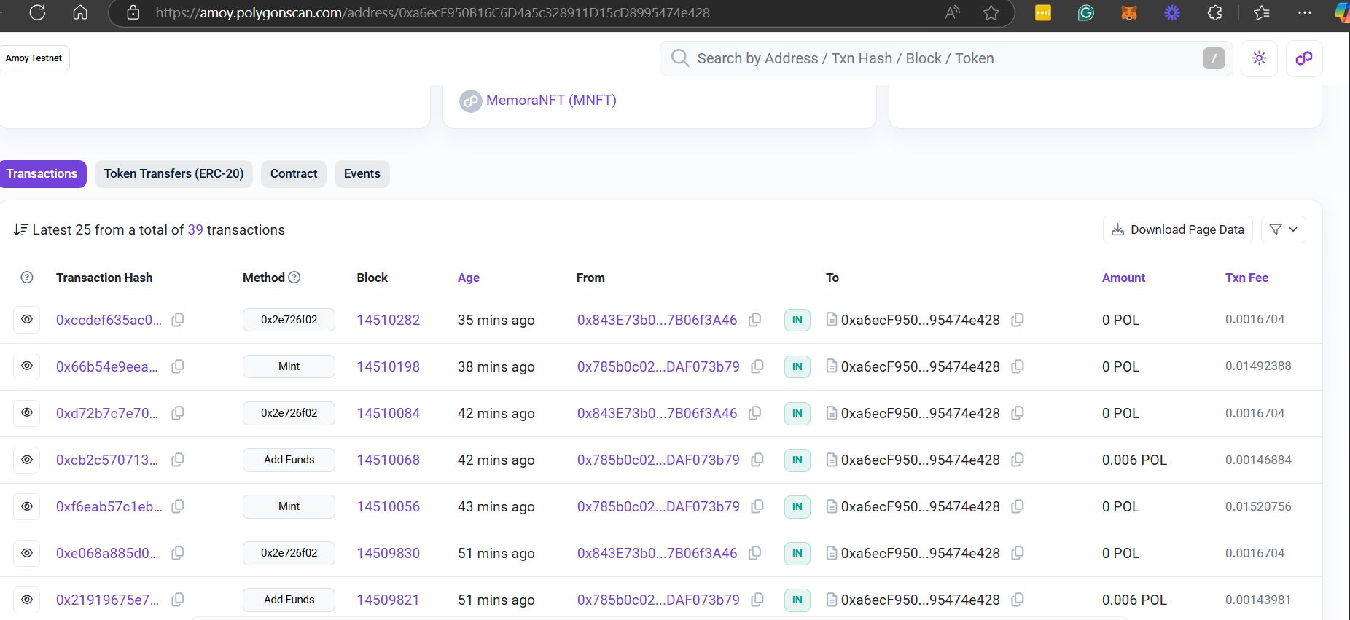The image size is (1350, 620).
Task: Reload page with browser refresh icon
Action: (37, 12)
